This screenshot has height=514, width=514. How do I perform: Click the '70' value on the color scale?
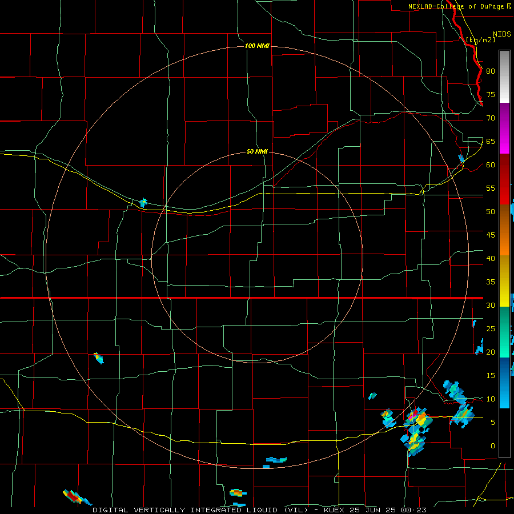[x=491, y=118]
